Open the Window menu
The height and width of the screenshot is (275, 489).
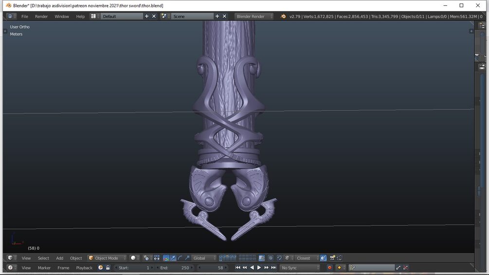click(62, 17)
